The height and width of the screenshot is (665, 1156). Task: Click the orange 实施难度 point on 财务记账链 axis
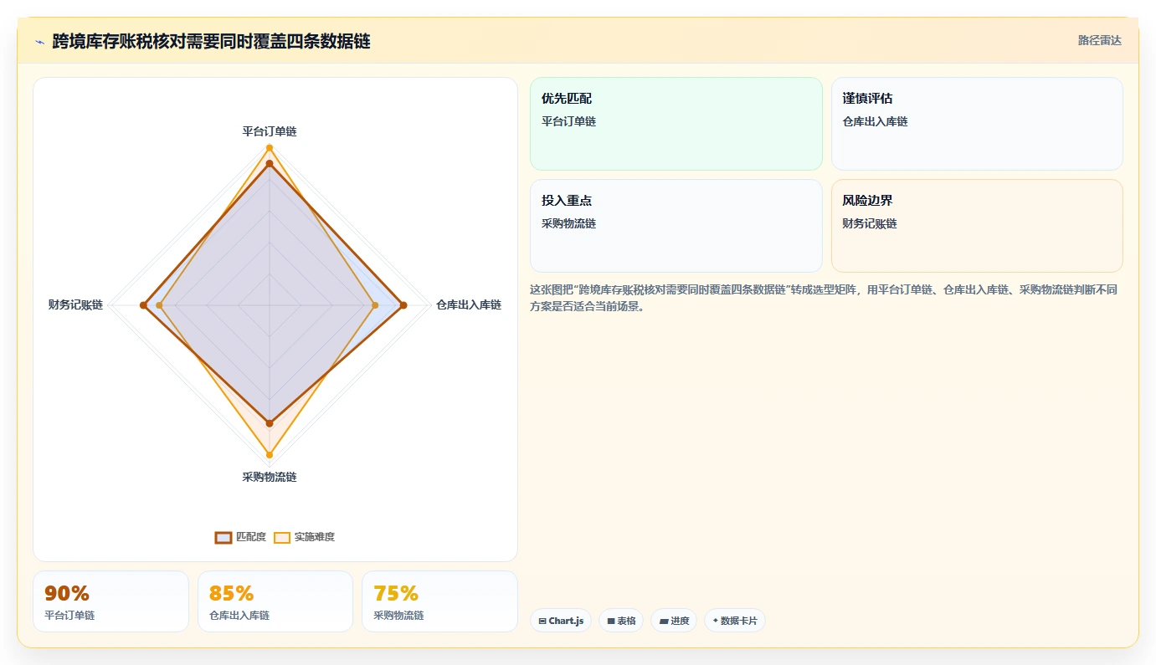click(x=160, y=305)
